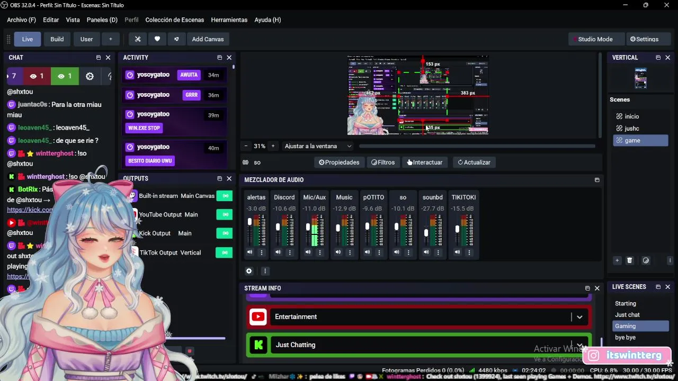Image resolution: width=678 pixels, height=381 pixels.
Task: Switch live scene to Just chat
Action: (640, 315)
